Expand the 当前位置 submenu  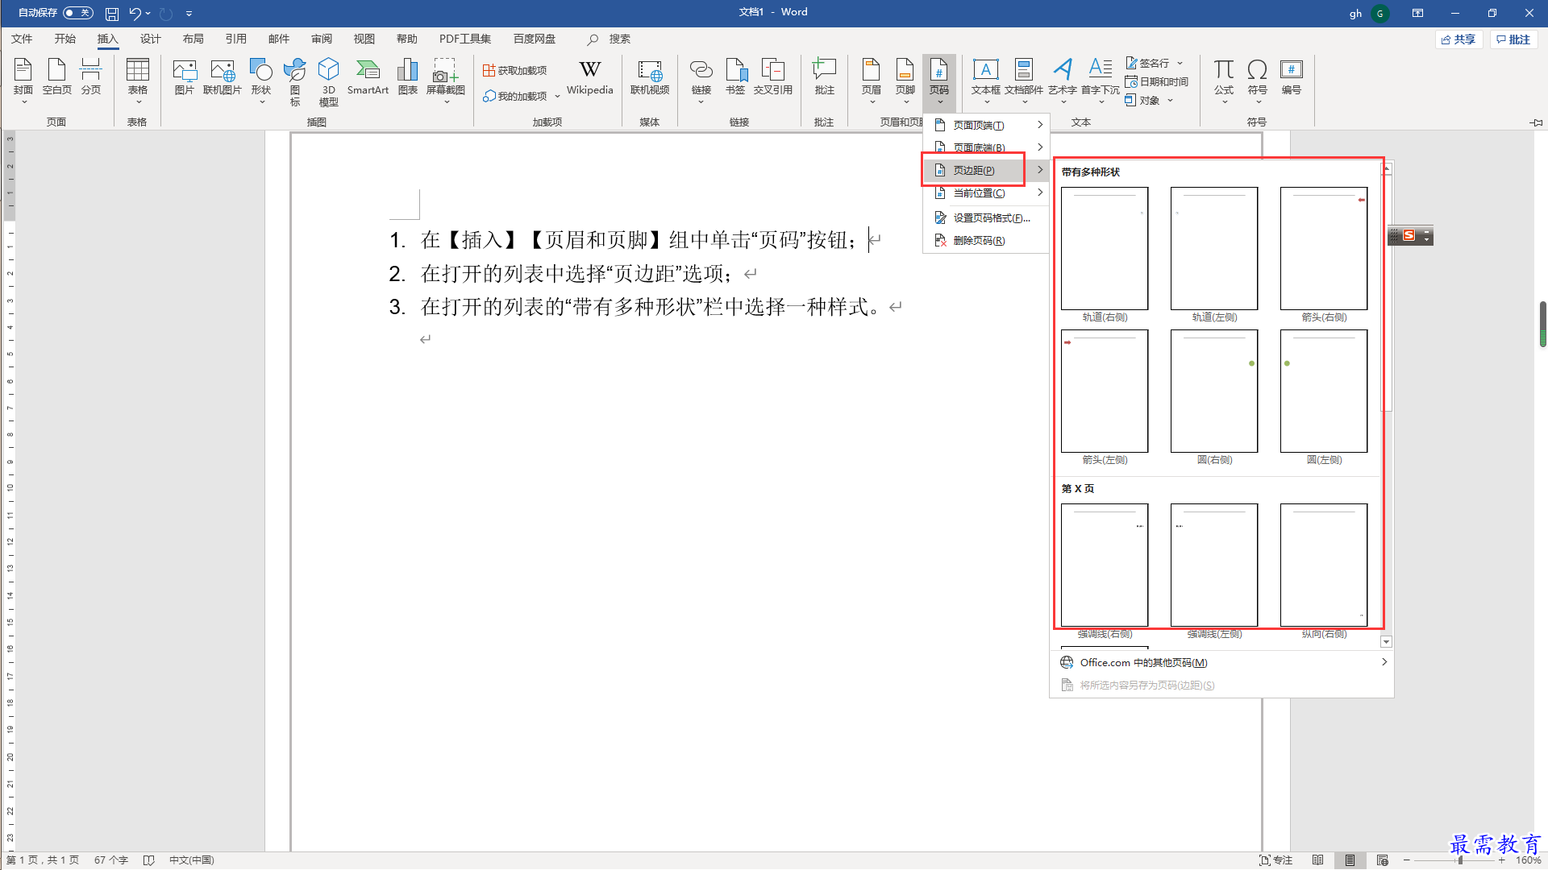(987, 193)
